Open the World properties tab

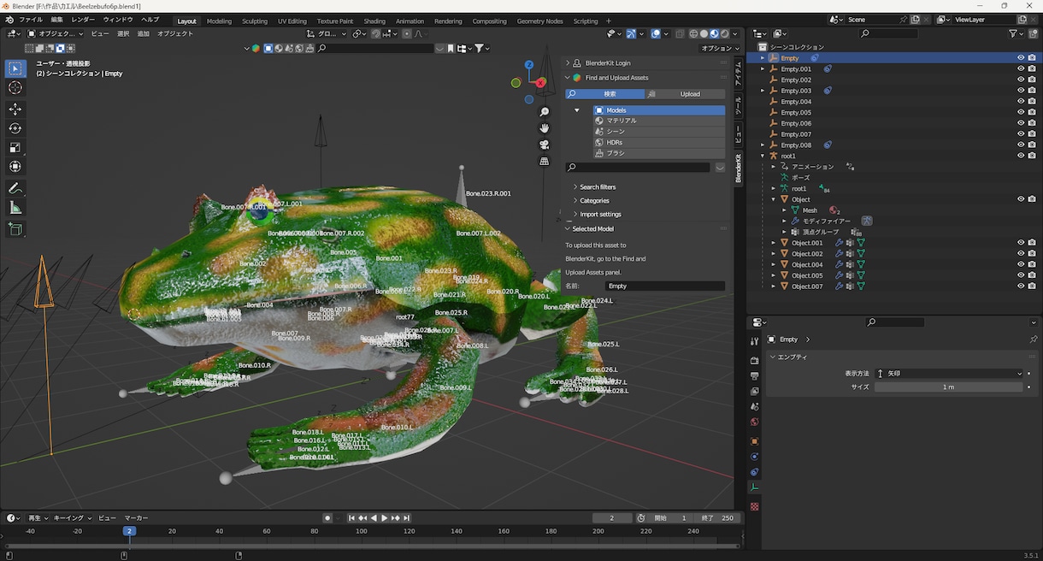point(754,422)
